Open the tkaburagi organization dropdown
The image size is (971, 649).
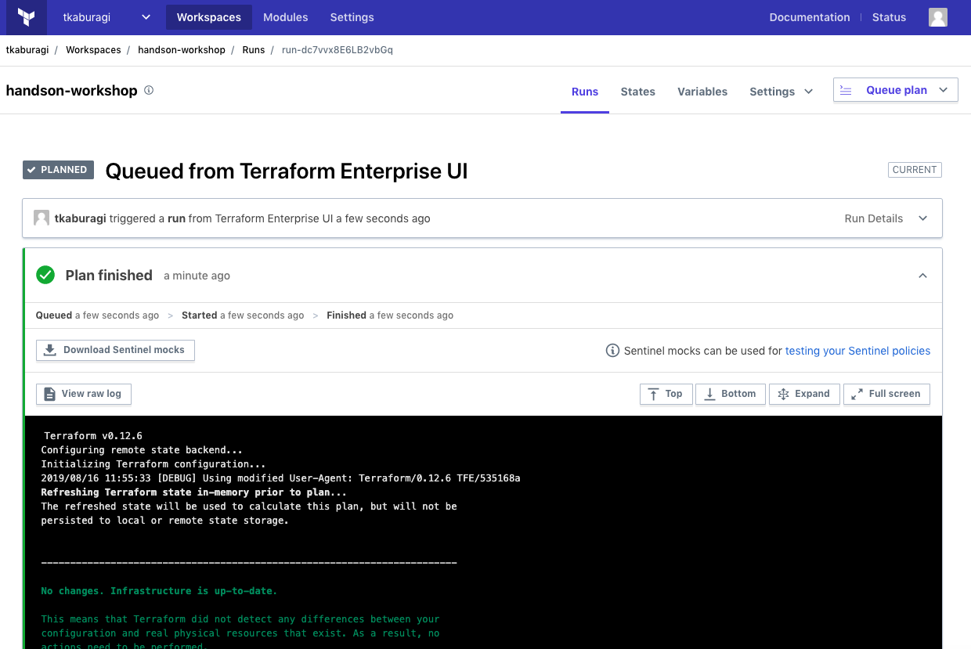click(x=107, y=17)
